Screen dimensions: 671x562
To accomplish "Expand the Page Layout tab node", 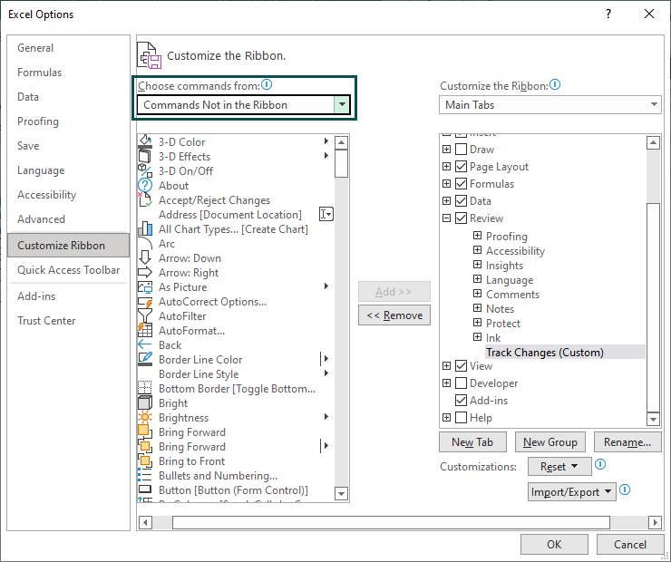I will point(446,167).
